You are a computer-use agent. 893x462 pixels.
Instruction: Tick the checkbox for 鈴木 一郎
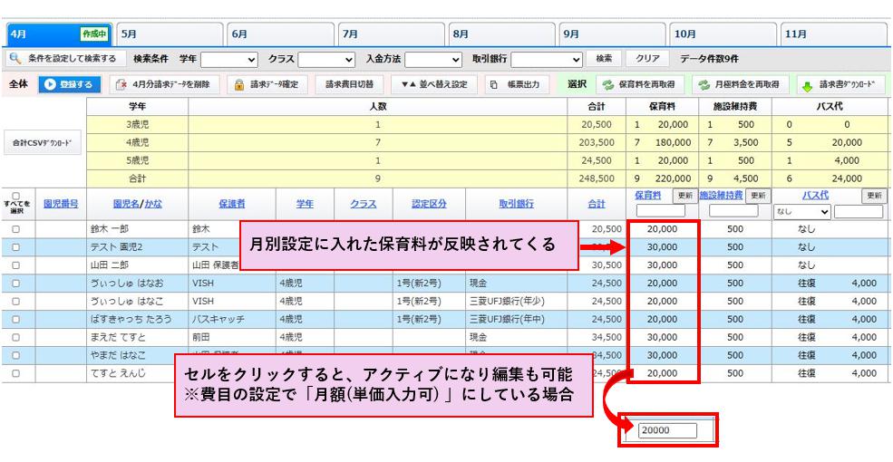click(16, 230)
